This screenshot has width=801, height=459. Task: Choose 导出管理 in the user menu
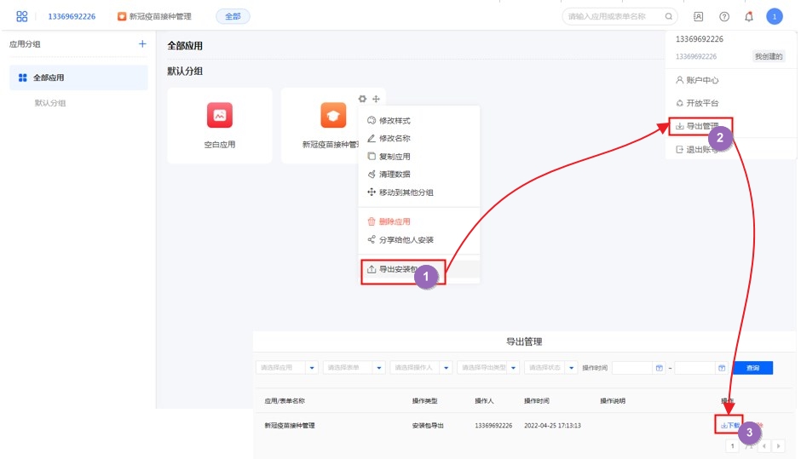point(702,126)
